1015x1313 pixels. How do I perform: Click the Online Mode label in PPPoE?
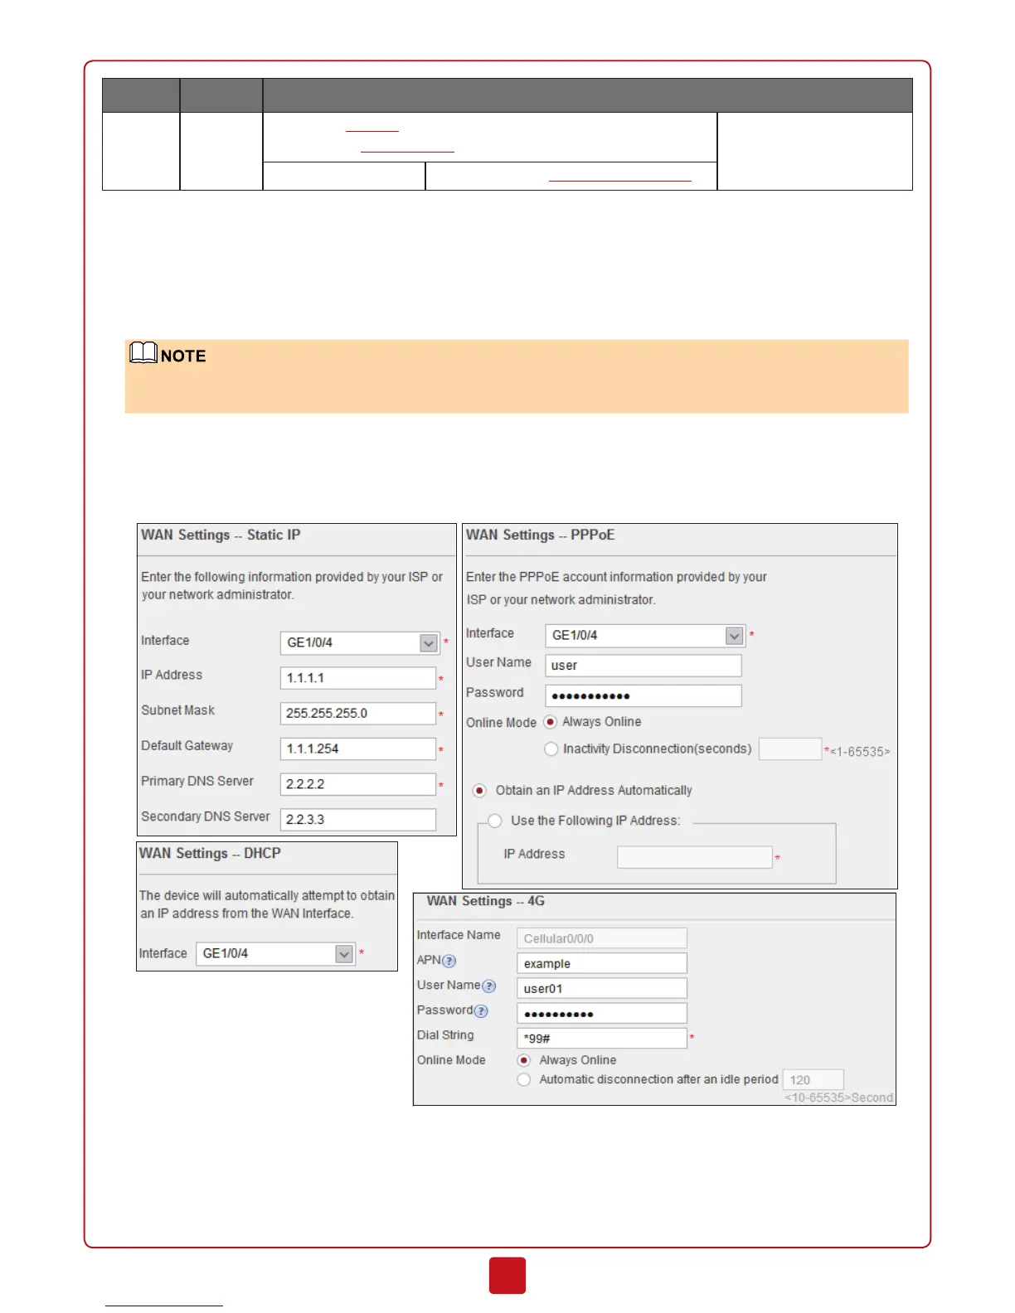(x=501, y=723)
